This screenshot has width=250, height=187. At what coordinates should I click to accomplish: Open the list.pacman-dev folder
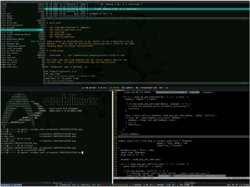tap(22, 44)
